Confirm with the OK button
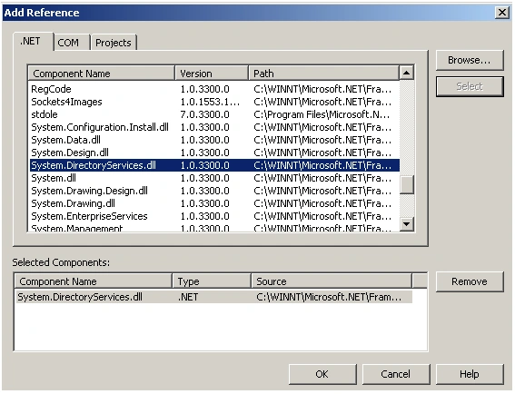 (322, 374)
